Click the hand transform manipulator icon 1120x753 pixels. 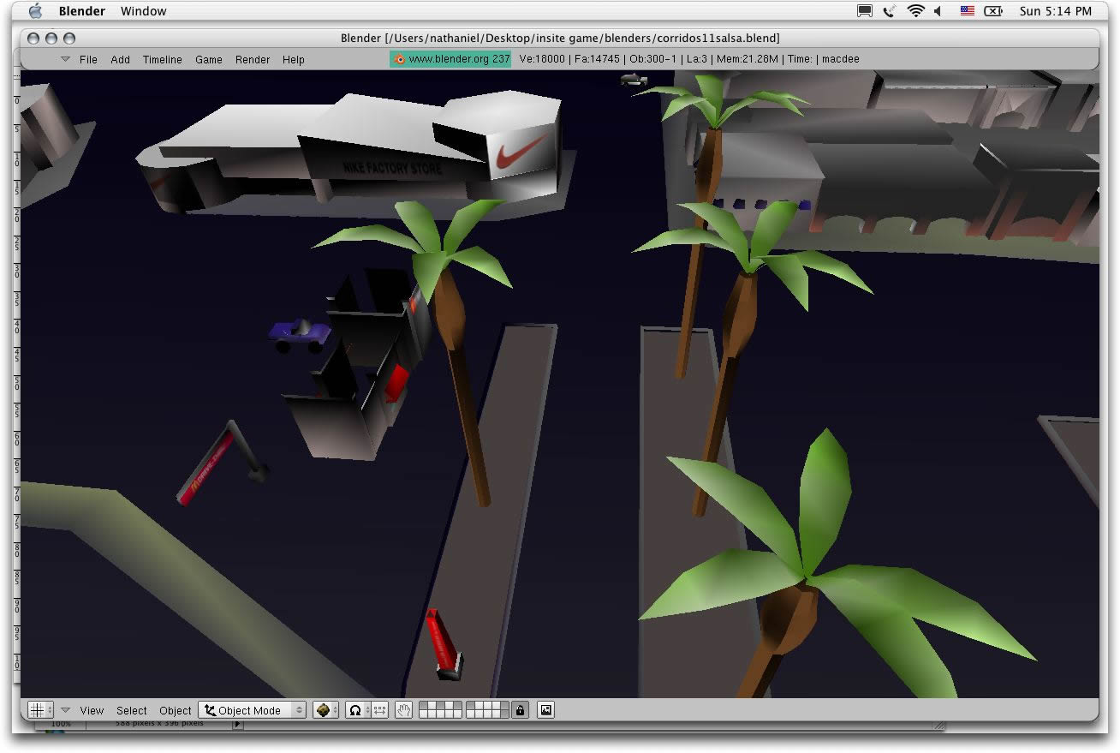coord(403,710)
